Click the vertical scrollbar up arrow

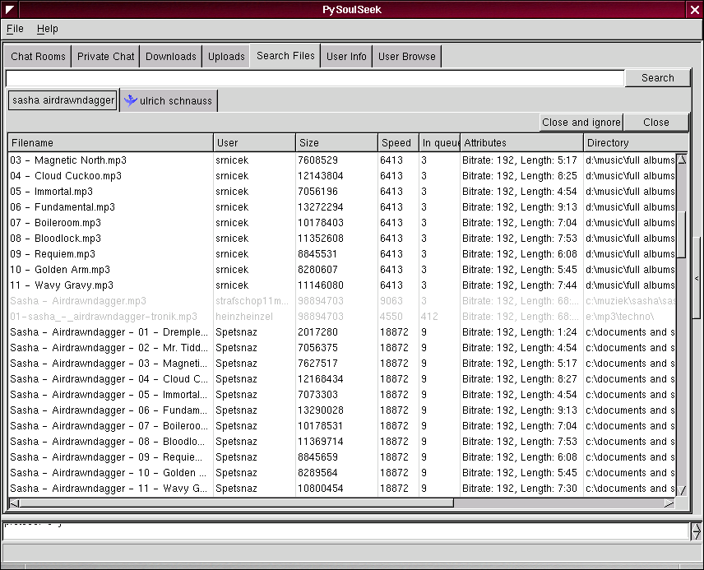click(682, 160)
